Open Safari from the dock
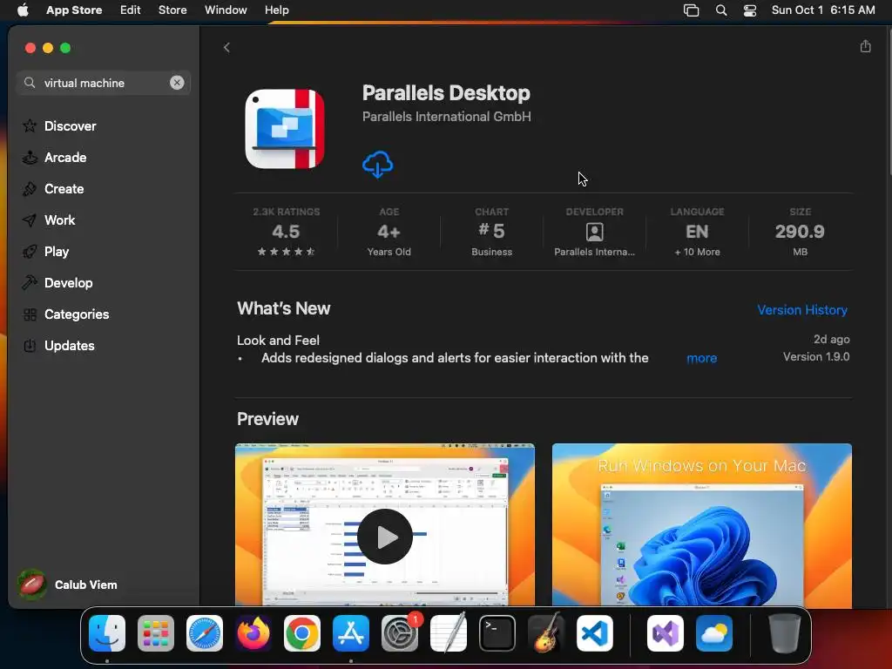This screenshot has height=669, width=892. pos(204,633)
